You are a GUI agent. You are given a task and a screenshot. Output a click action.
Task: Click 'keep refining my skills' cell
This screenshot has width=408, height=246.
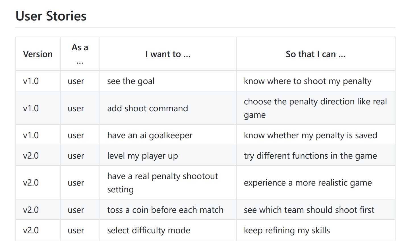[316, 230]
